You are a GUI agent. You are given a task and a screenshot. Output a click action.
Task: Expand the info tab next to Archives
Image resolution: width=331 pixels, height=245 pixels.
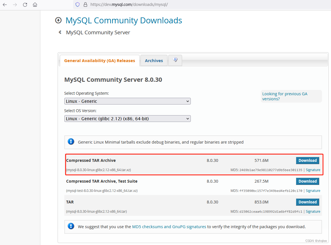tap(175, 60)
